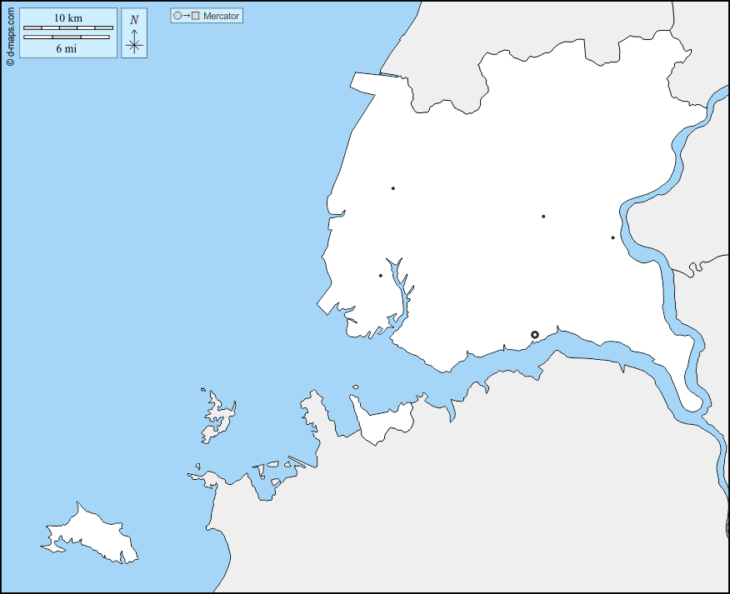The height and width of the screenshot is (594, 730).
Task: Select the northwestern city dot
Action: [x=392, y=188]
